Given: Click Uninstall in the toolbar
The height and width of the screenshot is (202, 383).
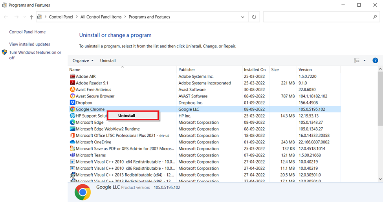Looking at the screenshot, I should [x=108, y=61].
